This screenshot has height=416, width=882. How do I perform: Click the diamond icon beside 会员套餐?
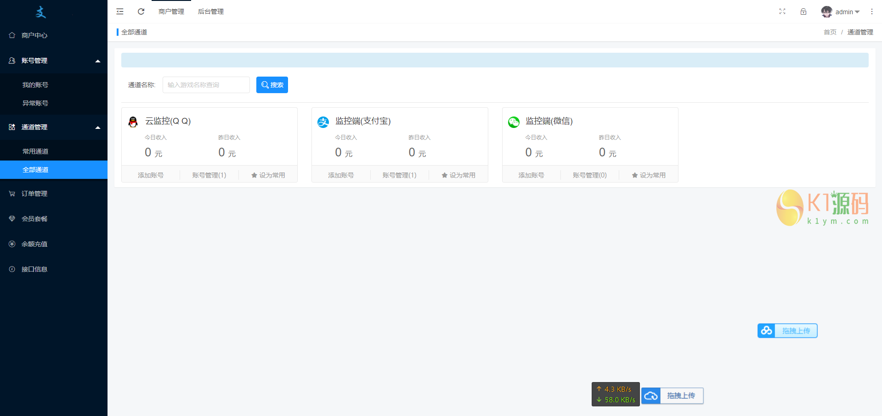click(x=12, y=219)
